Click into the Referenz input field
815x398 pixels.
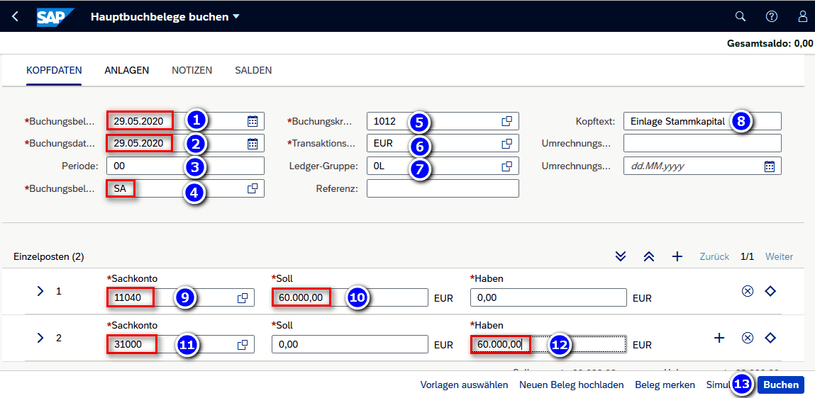(x=443, y=188)
